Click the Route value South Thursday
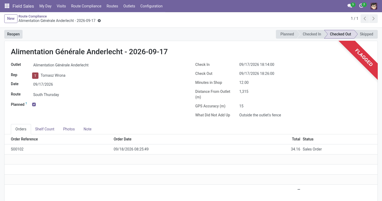 [x=46, y=95]
